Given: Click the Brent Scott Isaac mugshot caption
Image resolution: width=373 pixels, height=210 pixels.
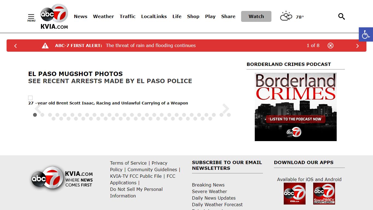Looking at the screenshot, I should tap(108, 103).
